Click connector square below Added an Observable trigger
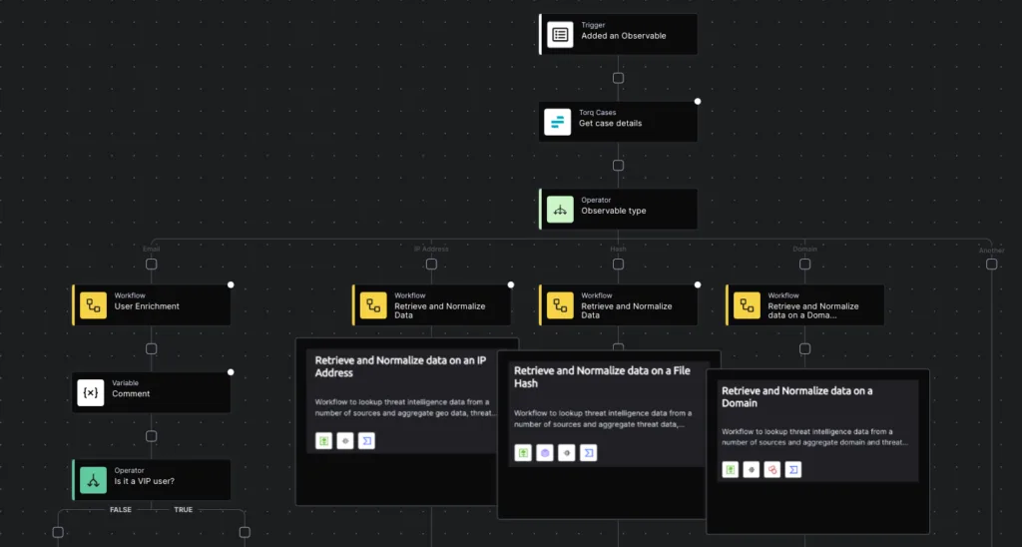Viewport: 1022px width, 547px height. pyautogui.click(x=618, y=78)
